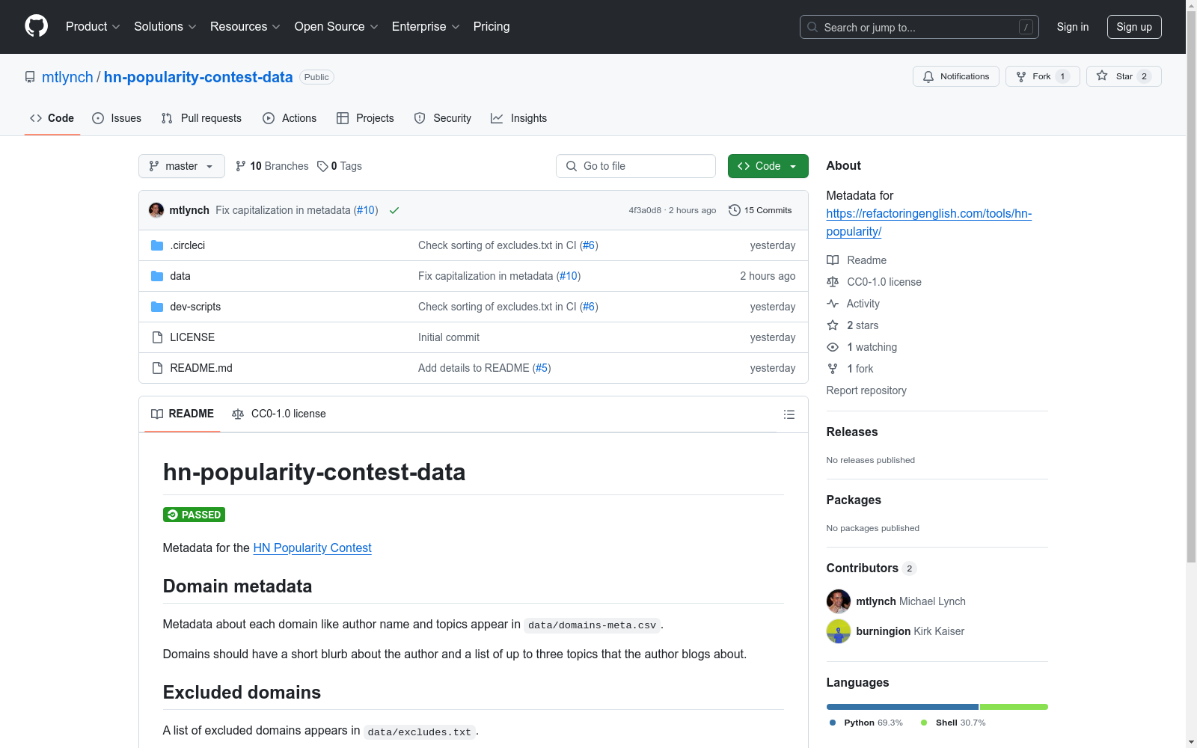Click the commit history clock icon
Viewport: 1197px width, 748px height.
[x=735, y=210]
